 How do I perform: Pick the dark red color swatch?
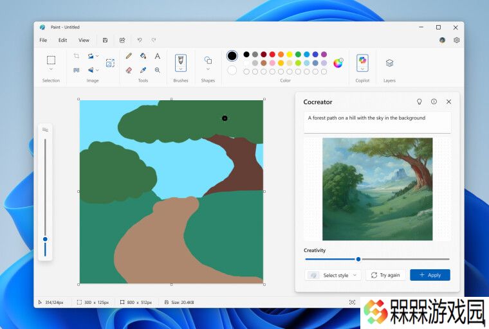click(264, 55)
